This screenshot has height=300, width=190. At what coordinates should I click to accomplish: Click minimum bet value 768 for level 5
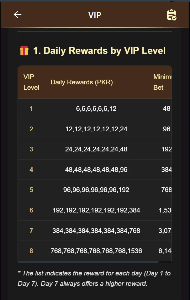tap(166, 190)
